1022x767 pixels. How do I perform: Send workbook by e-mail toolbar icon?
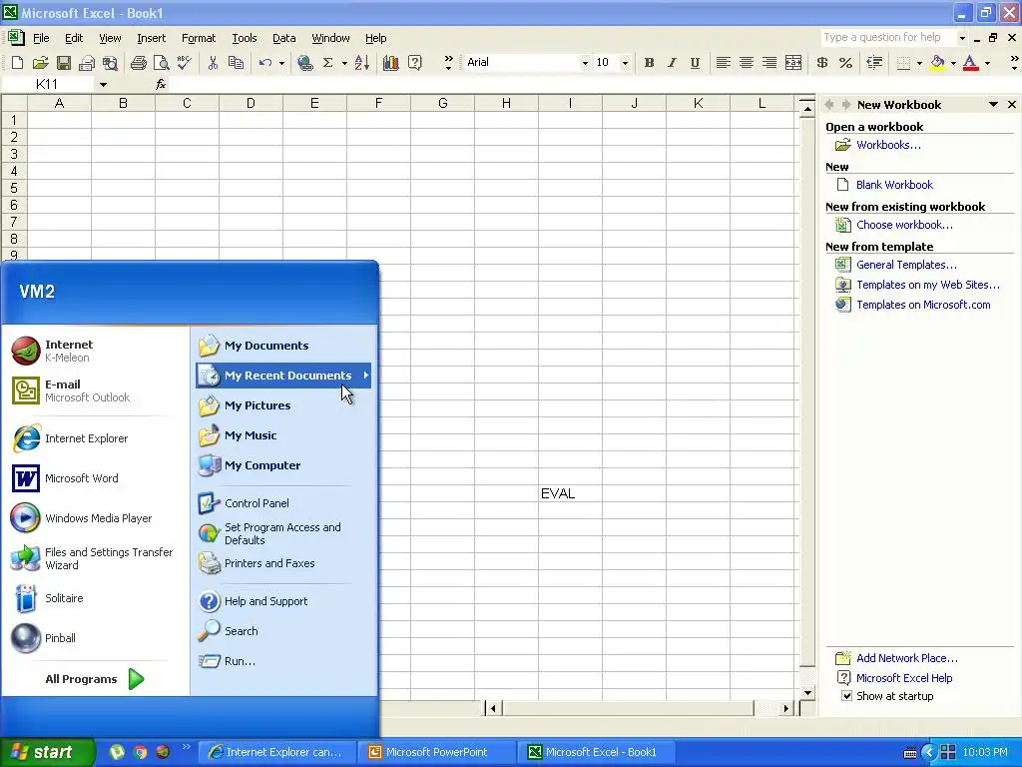coord(87,63)
